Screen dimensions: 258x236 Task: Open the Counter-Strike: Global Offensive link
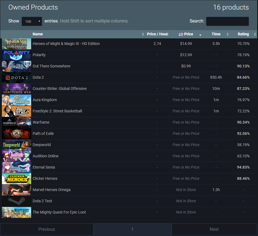[x=60, y=89]
